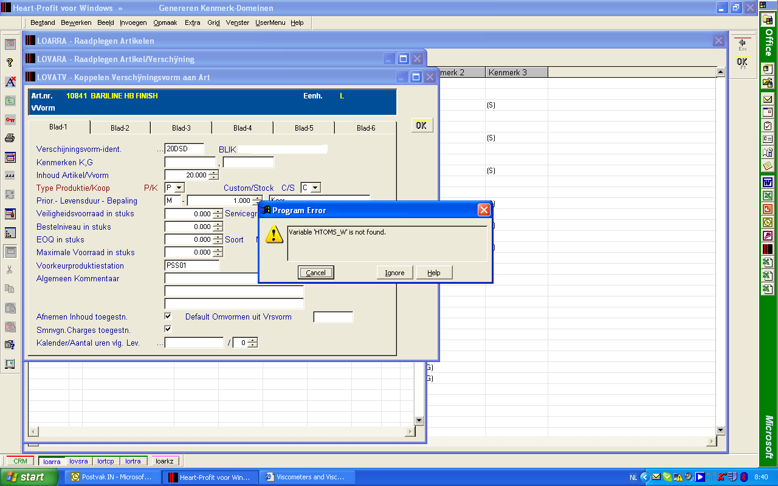Launch Access key icon in Office bar

point(768,236)
